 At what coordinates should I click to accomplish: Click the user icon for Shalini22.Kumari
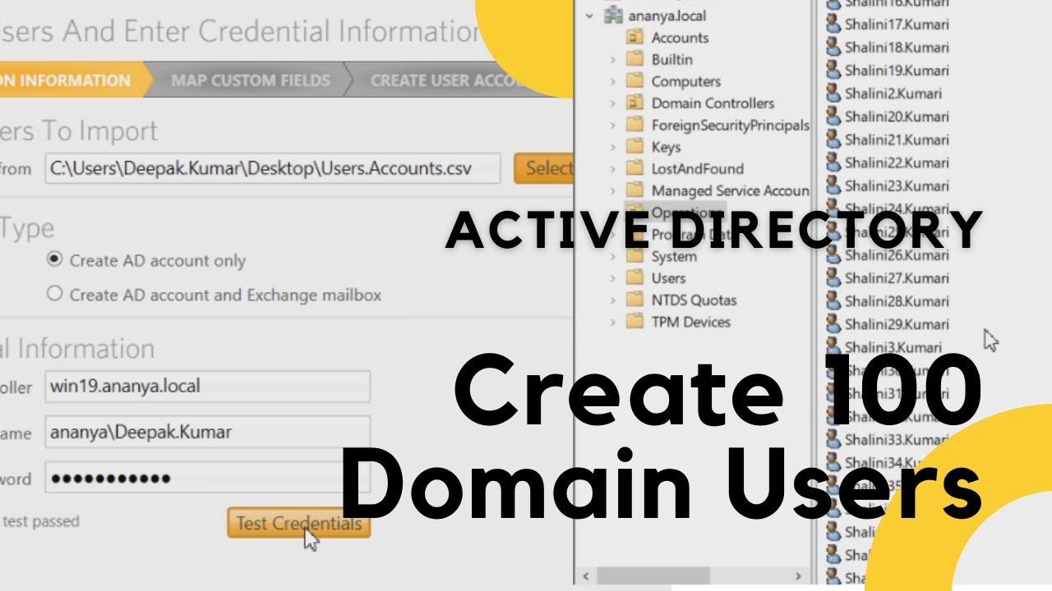click(x=833, y=162)
